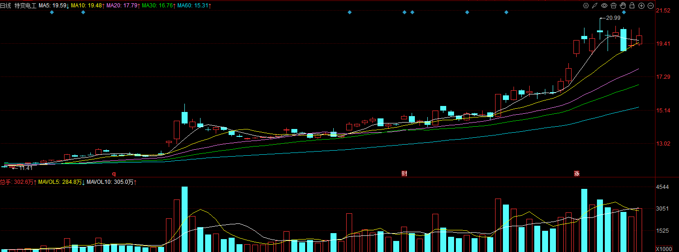Open the toolbox briefcase icon
This screenshot has width=679, height=252.
(x=614, y=6)
